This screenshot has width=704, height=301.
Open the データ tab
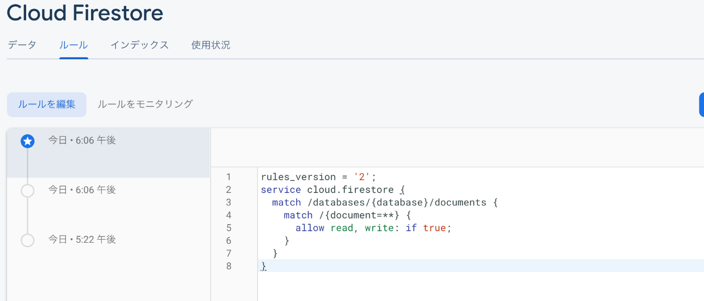click(x=22, y=45)
